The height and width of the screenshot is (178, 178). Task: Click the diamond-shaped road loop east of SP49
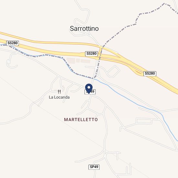[113, 71]
